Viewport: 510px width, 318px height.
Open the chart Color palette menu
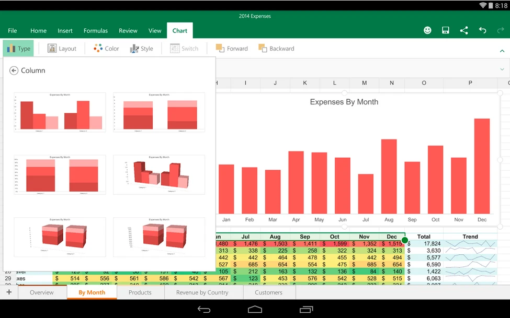tap(106, 49)
